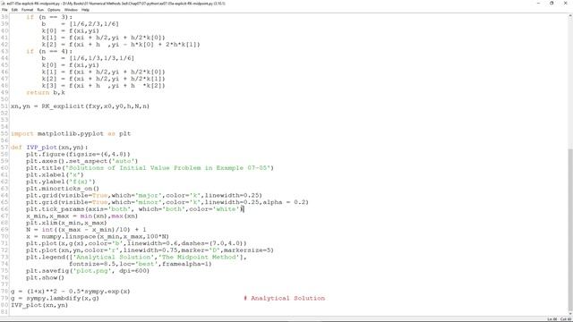This screenshot has width=573, height=322.
Task: Open the Edit menu
Action: tap(14, 10)
